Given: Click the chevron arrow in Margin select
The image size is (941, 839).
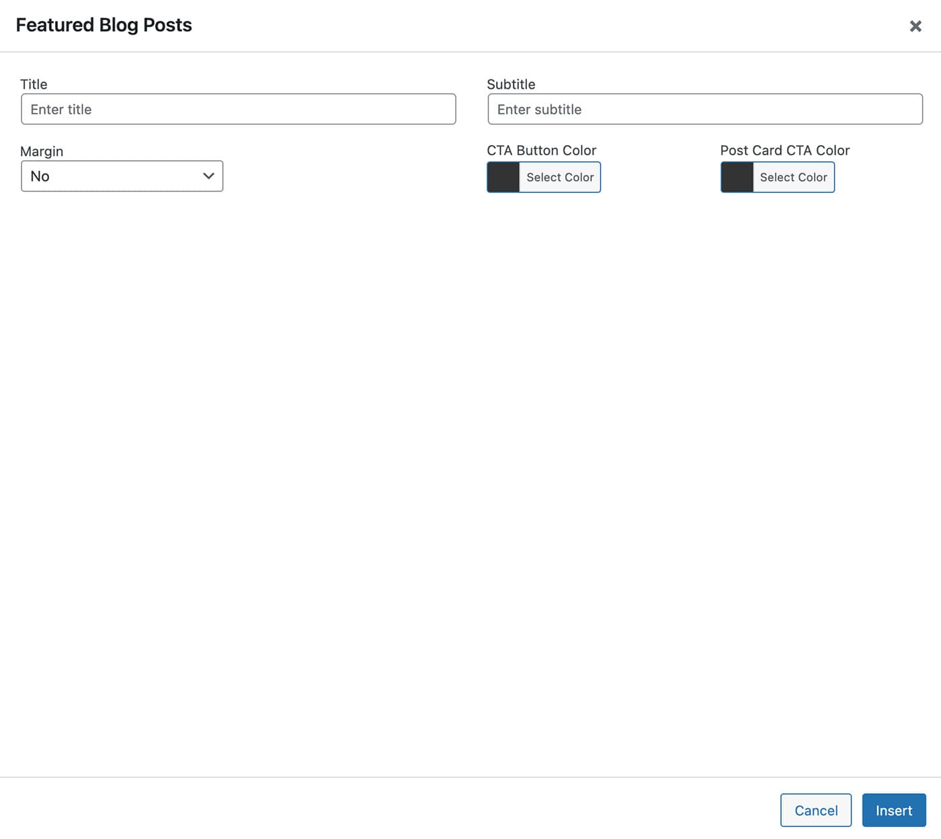Looking at the screenshot, I should point(208,176).
